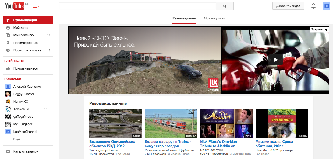The height and width of the screenshot is (159, 333).
Task: Click the Добавить видео button
Action: (288, 6)
